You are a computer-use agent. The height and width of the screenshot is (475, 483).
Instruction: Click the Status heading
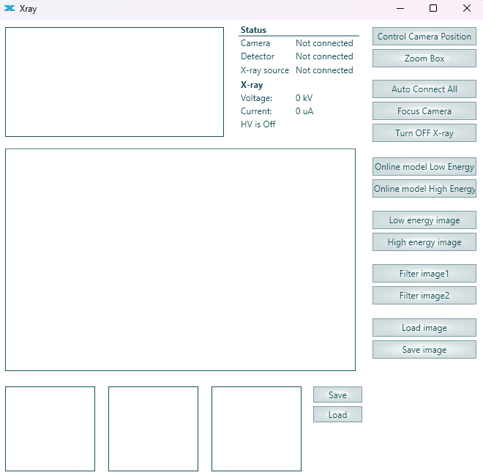[x=253, y=30]
